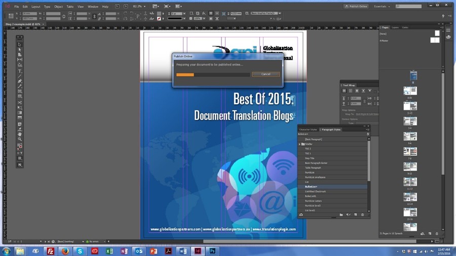Create new style group folder icon
456x256 pixels.
[341, 215]
